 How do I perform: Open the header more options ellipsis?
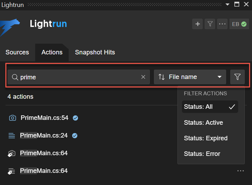click(x=222, y=24)
